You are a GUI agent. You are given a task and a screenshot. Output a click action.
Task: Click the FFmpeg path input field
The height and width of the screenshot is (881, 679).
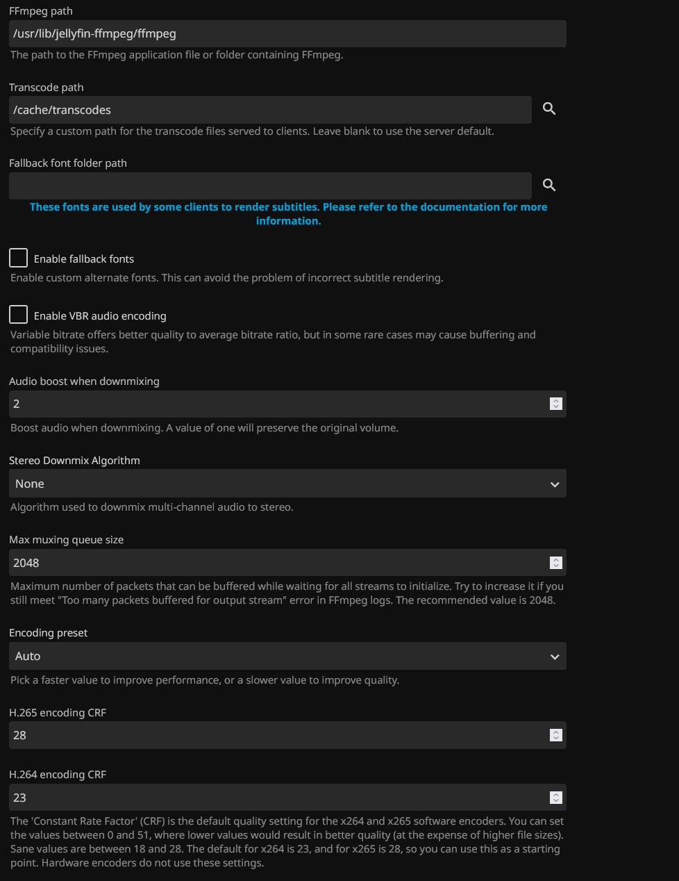(287, 33)
